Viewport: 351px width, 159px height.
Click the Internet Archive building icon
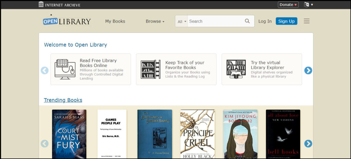pos(41,4)
